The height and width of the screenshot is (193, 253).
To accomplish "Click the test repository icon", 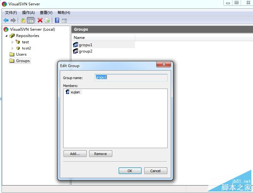I will coord(18,42).
